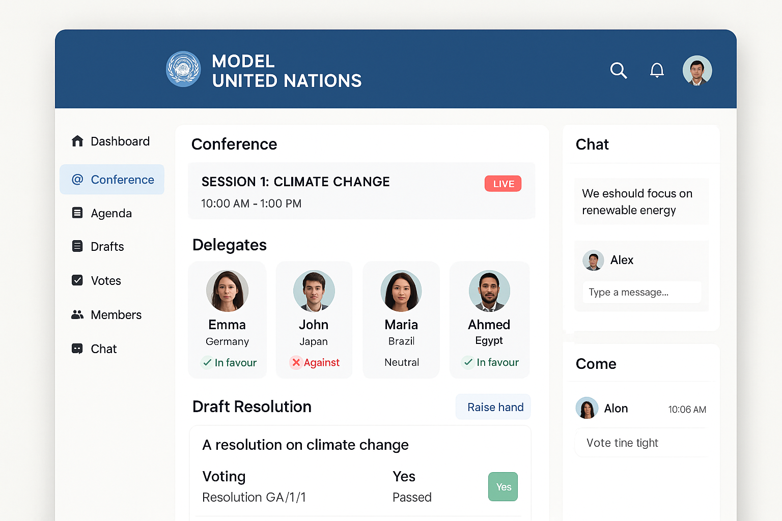Image resolution: width=782 pixels, height=521 pixels.
Task: Open notifications bell icon
Action: (657, 70)
